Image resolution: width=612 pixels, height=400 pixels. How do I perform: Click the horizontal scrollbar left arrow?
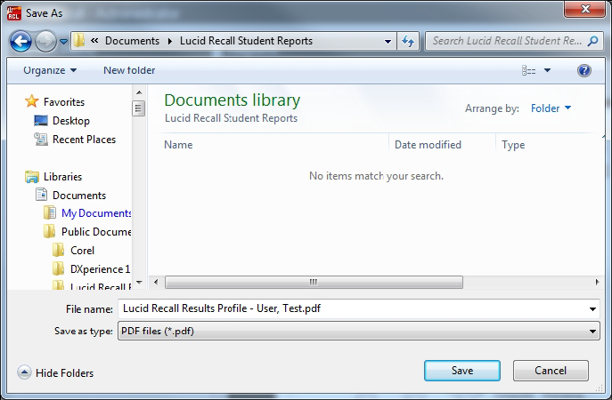point(156,282)
